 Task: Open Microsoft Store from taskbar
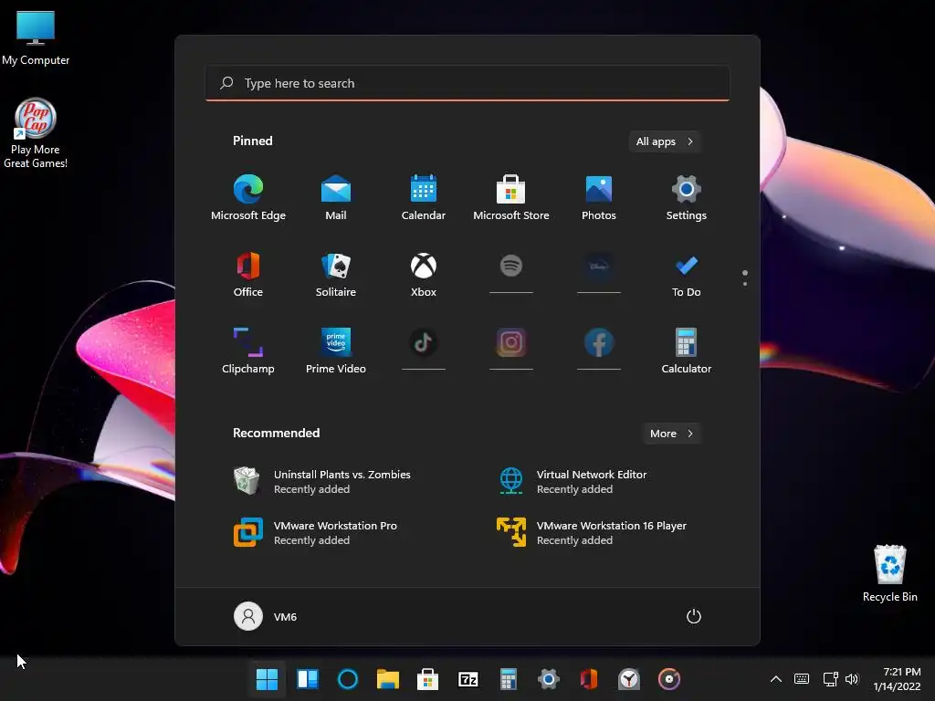[427, 679]
